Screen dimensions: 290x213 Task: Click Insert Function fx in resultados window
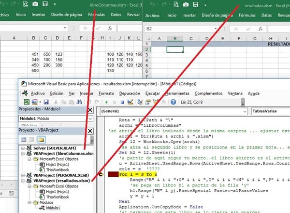[x=261, y=29]
